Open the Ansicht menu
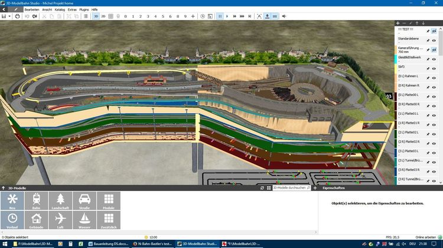This screenshot has height=248, width=443. pos(47,9)
